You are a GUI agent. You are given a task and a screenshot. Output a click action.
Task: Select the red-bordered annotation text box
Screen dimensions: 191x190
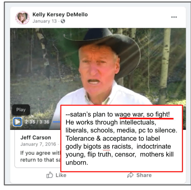click(x=122, y=138)
